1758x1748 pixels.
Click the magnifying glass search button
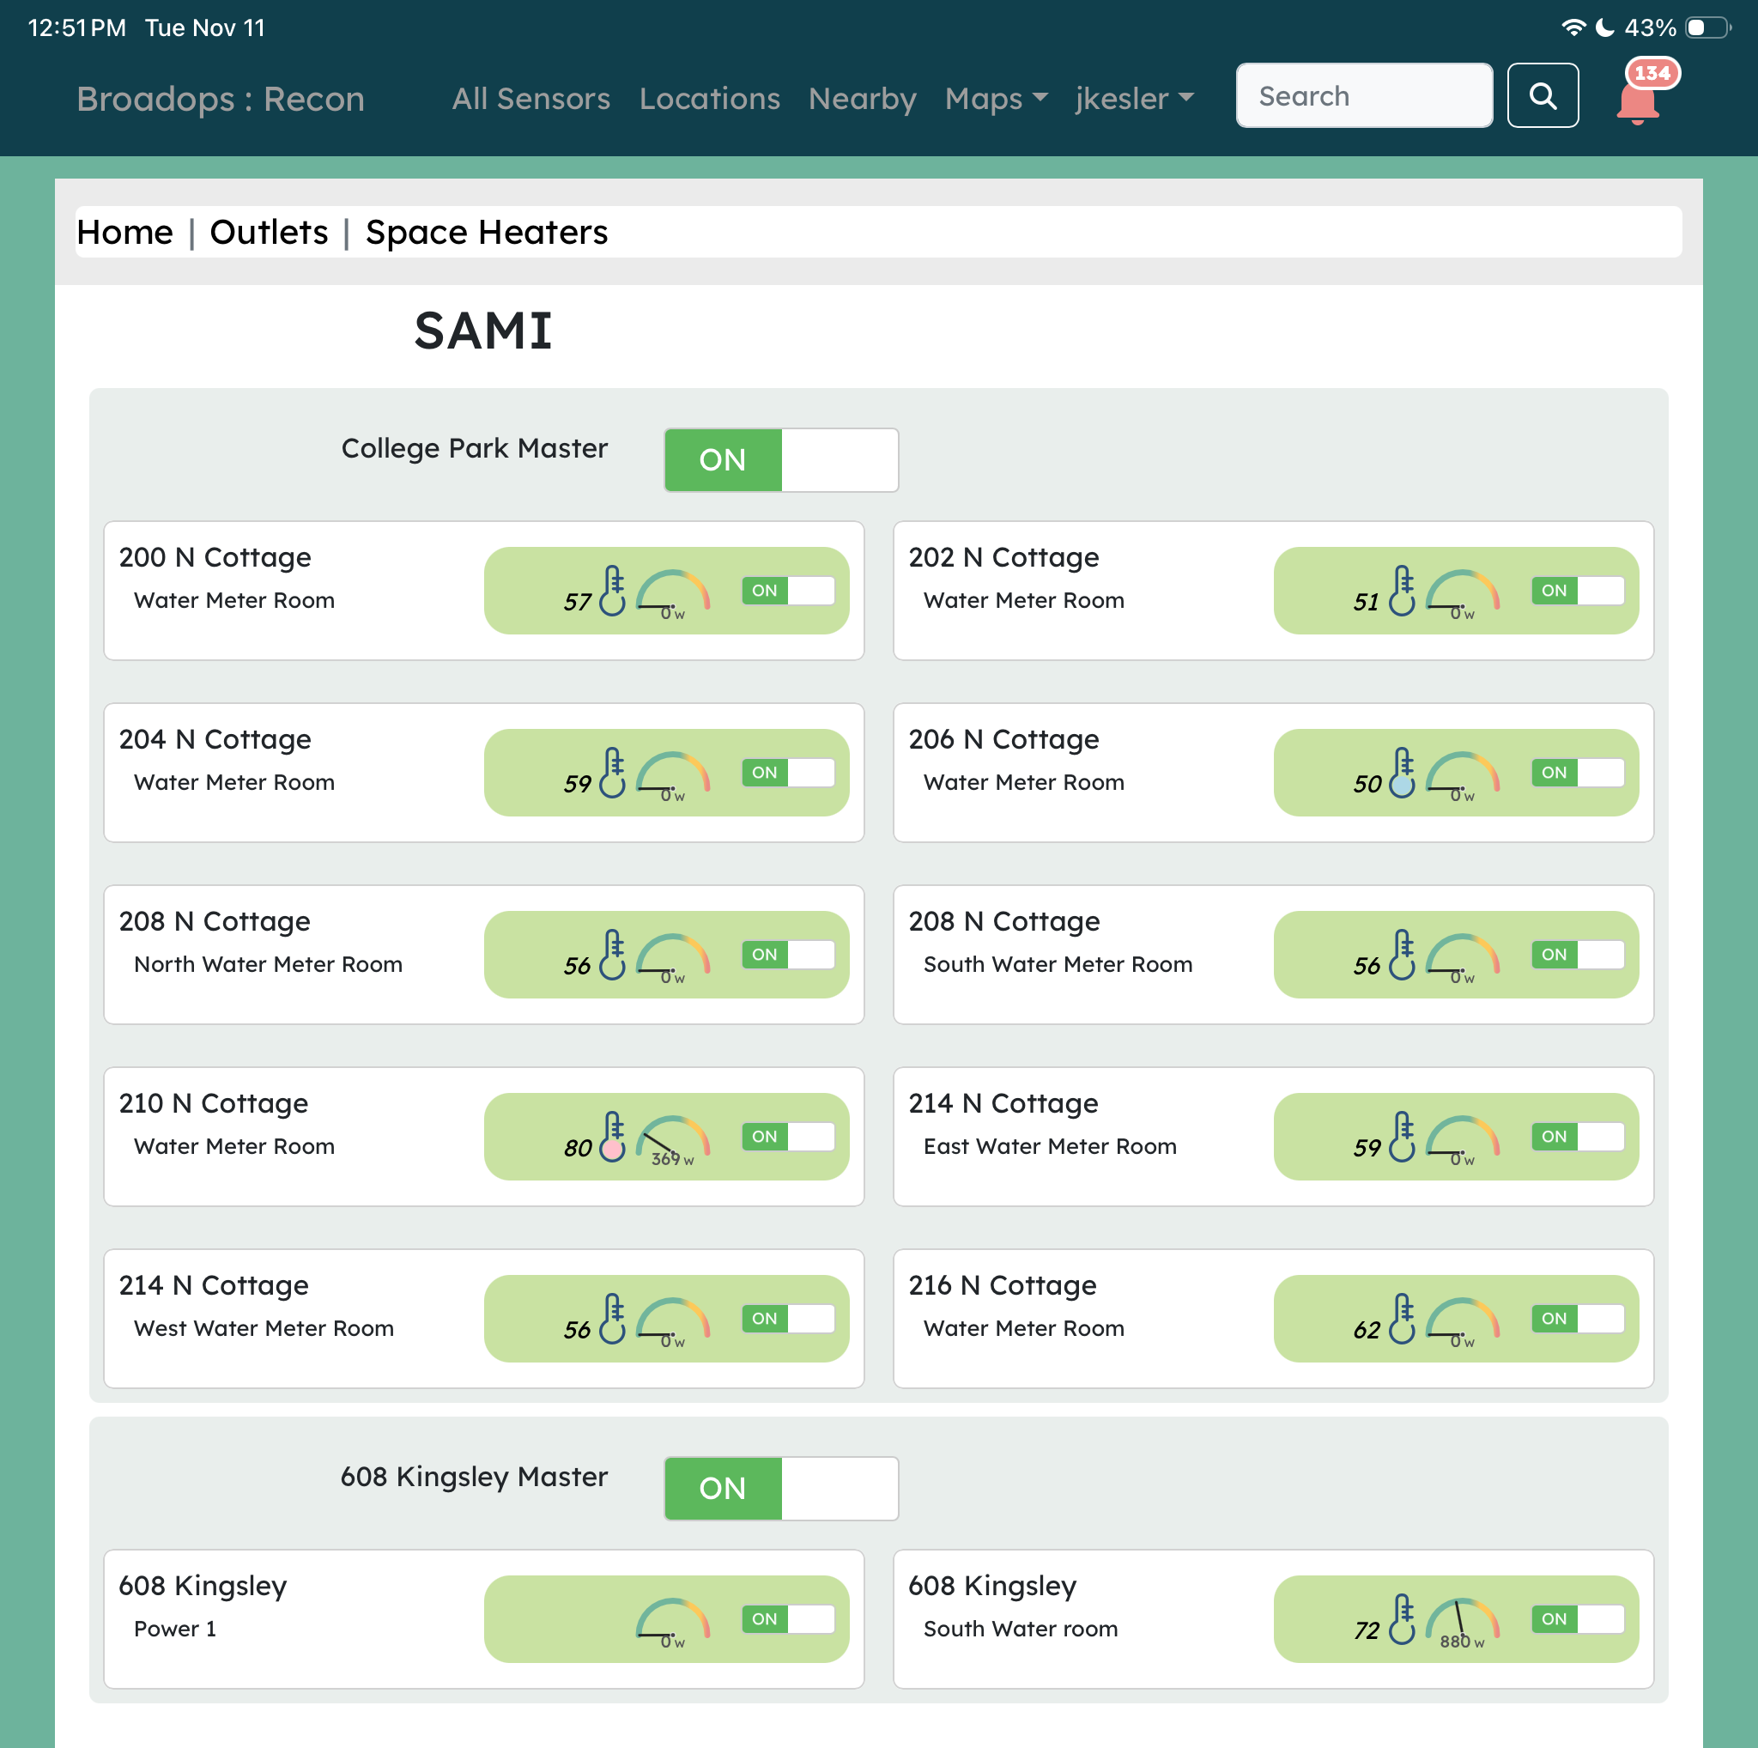pos(1543,95)
